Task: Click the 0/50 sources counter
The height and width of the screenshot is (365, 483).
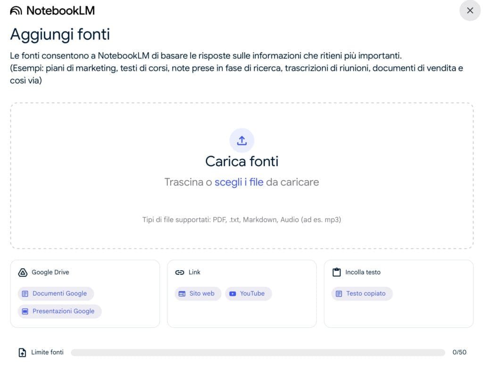Action: tap(459, 352)
